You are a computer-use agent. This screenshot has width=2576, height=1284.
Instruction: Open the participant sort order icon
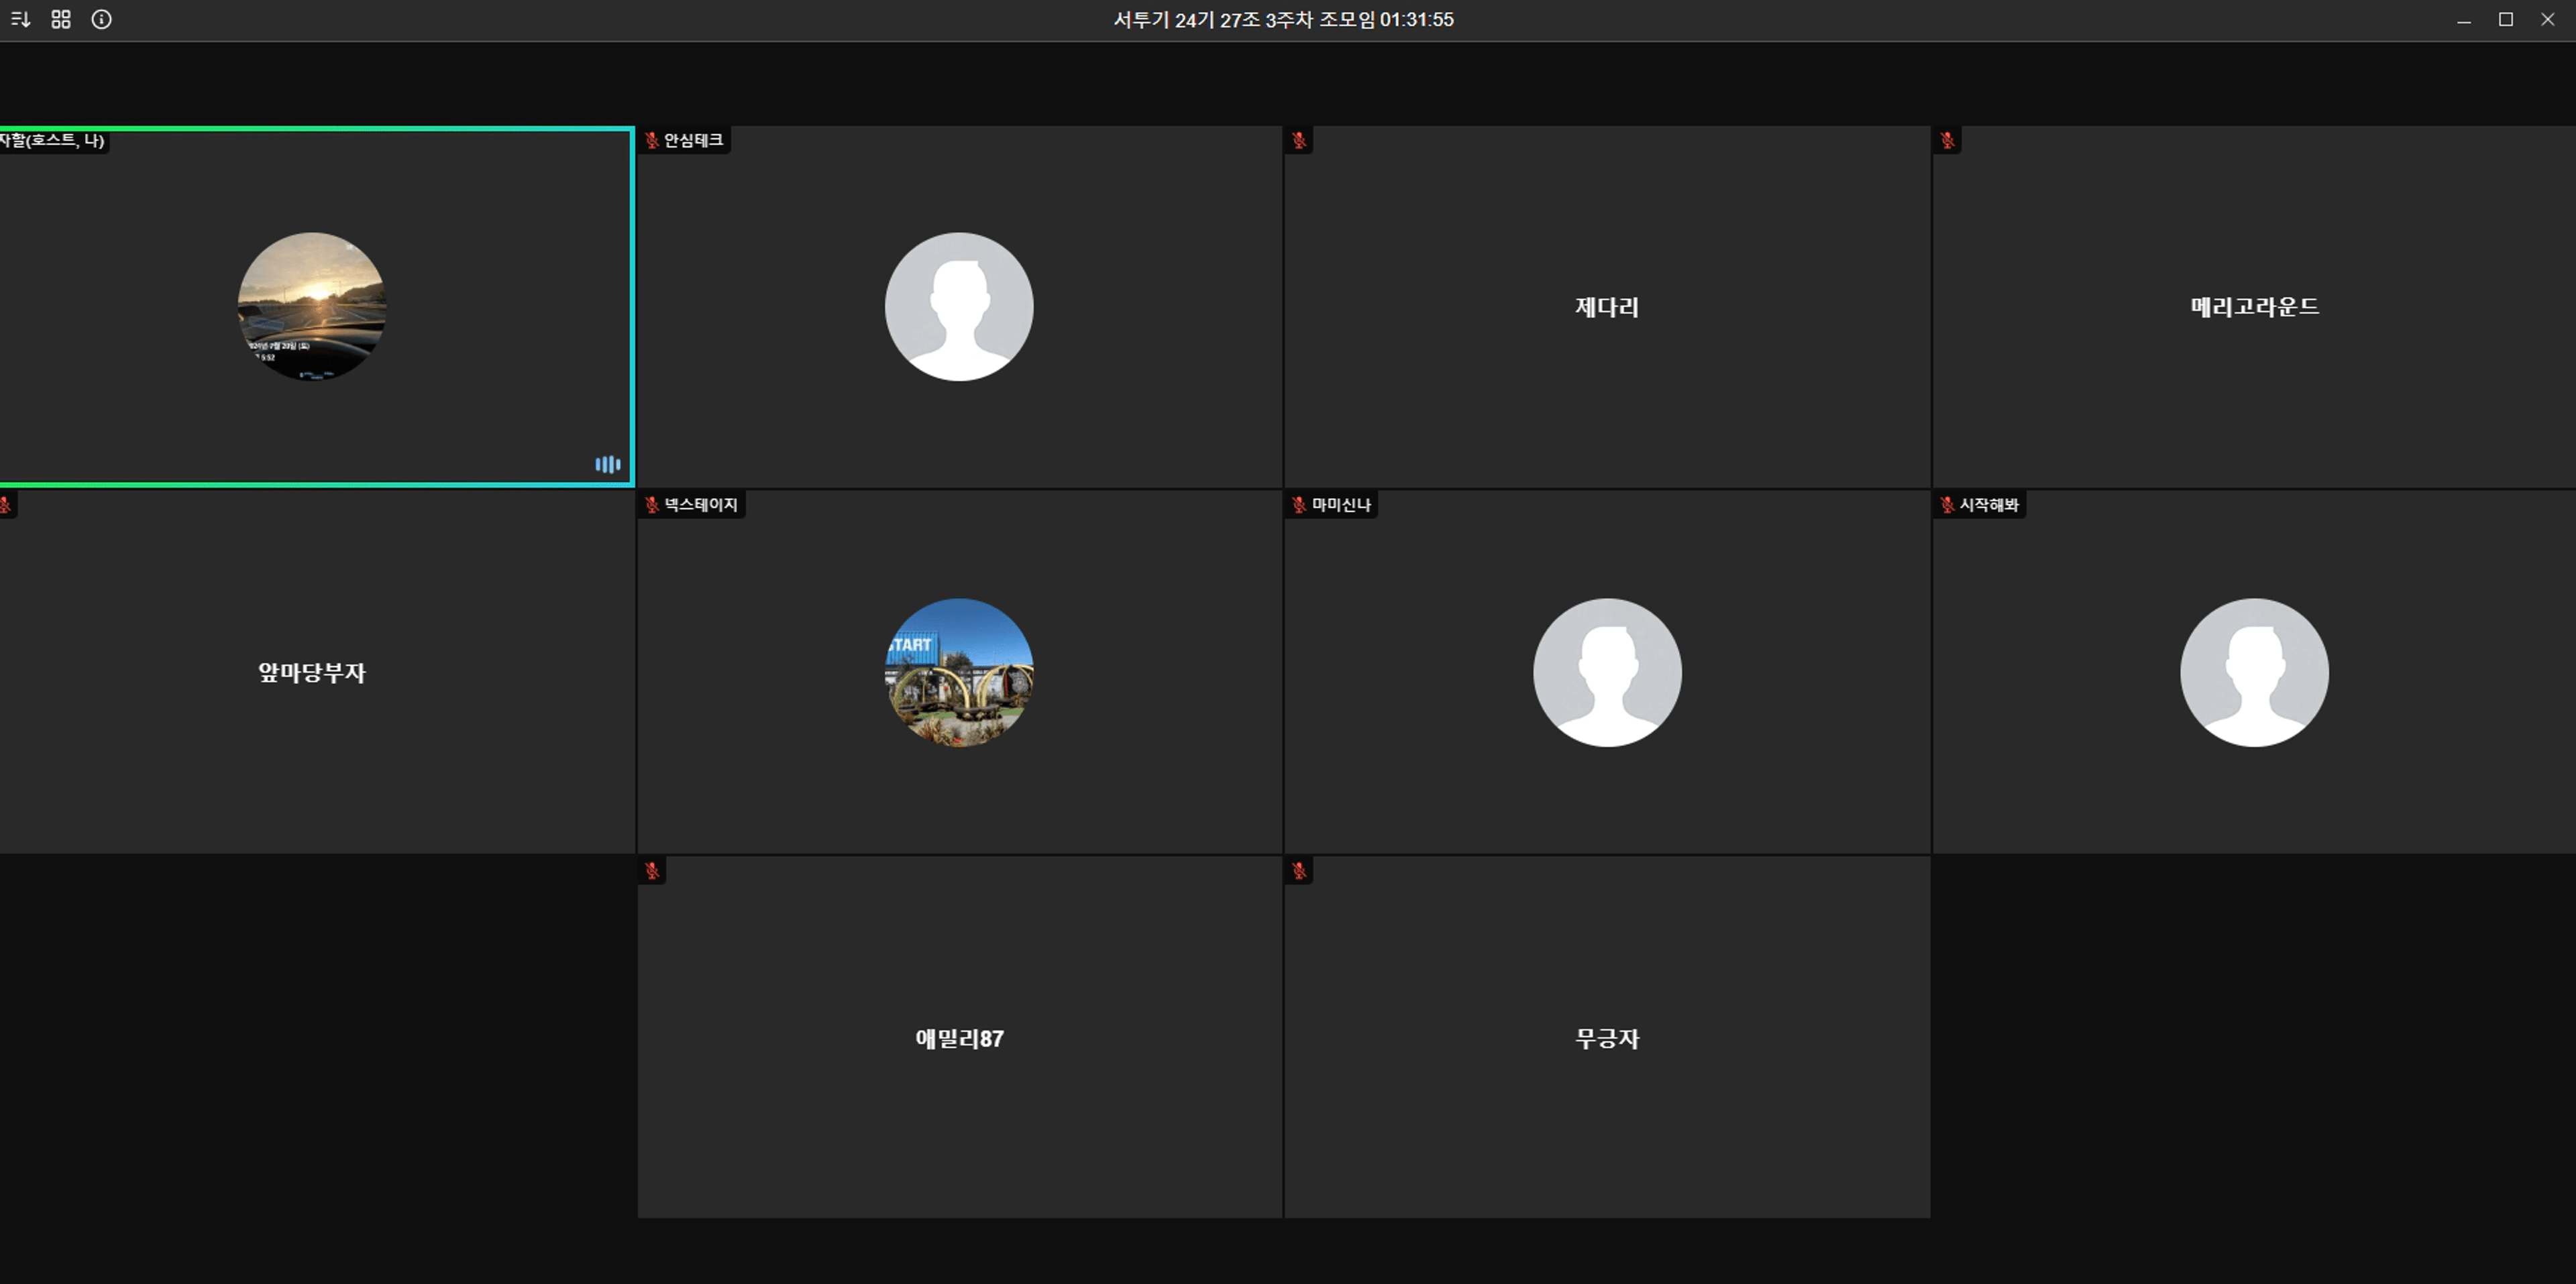click(x=20, y=19)
